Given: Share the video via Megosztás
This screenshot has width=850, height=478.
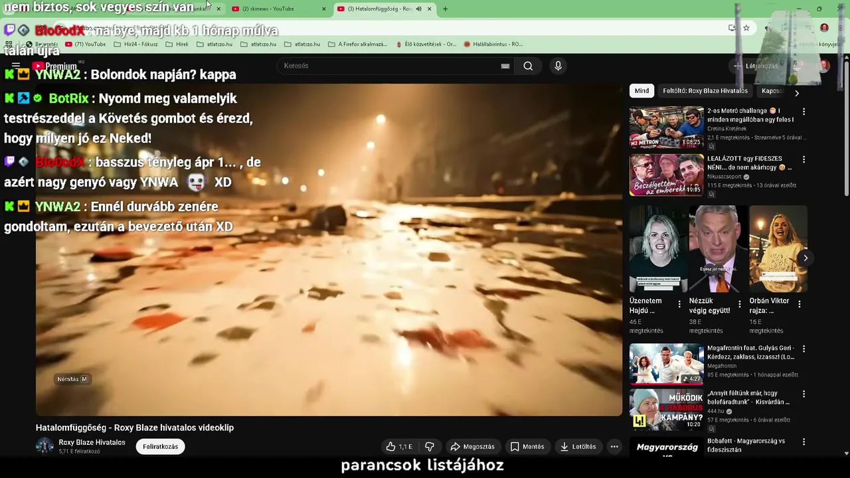Looking at the screenshot, I should (472, 447).
